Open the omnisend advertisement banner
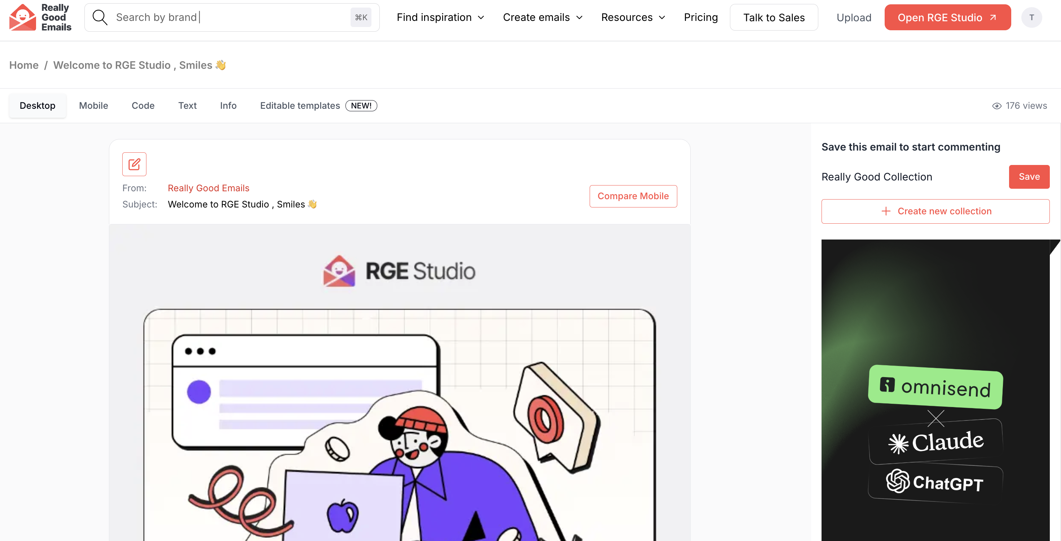This screenshot has width=1061, height=541. (935, 390)
